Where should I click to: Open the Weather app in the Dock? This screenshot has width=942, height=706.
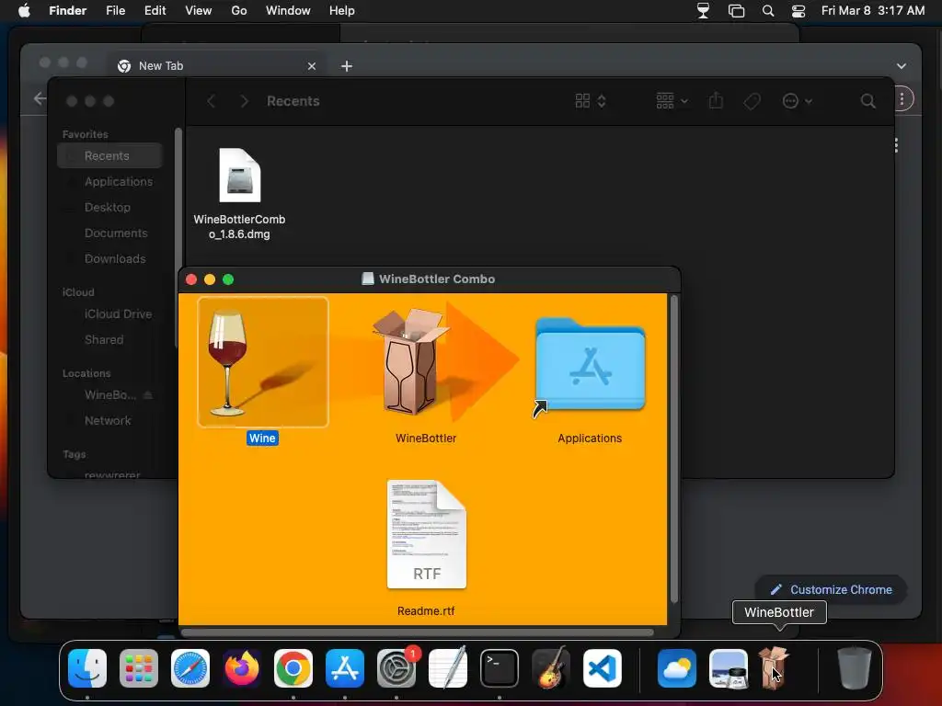(677, 668)
